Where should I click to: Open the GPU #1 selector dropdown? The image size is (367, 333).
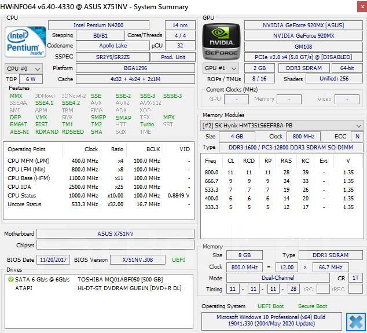(x=221, y=68)
